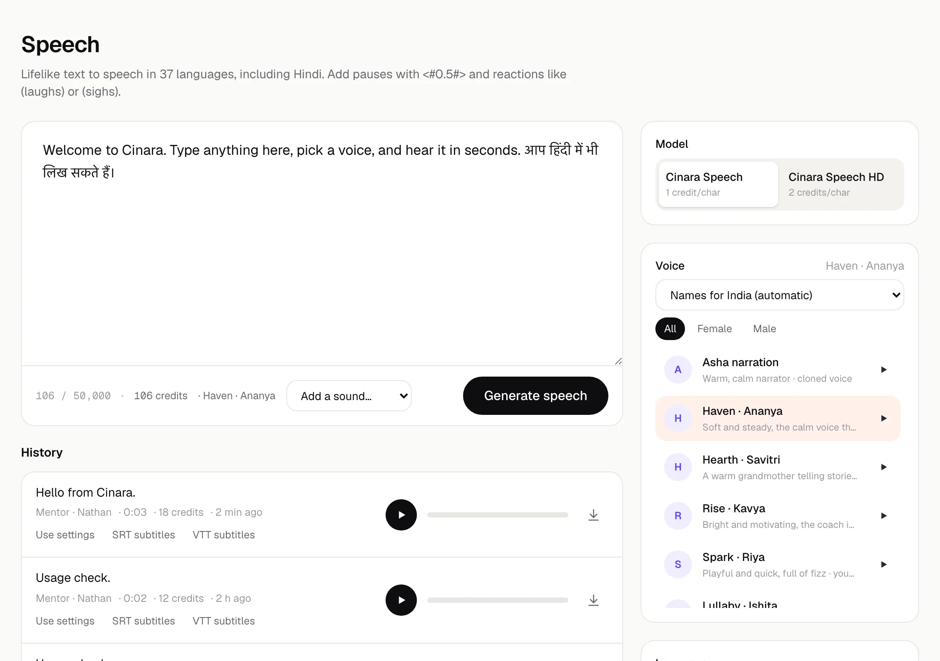Use settings from "Usage check."
This screenshot has height=661, width=940.
(65, 621)
